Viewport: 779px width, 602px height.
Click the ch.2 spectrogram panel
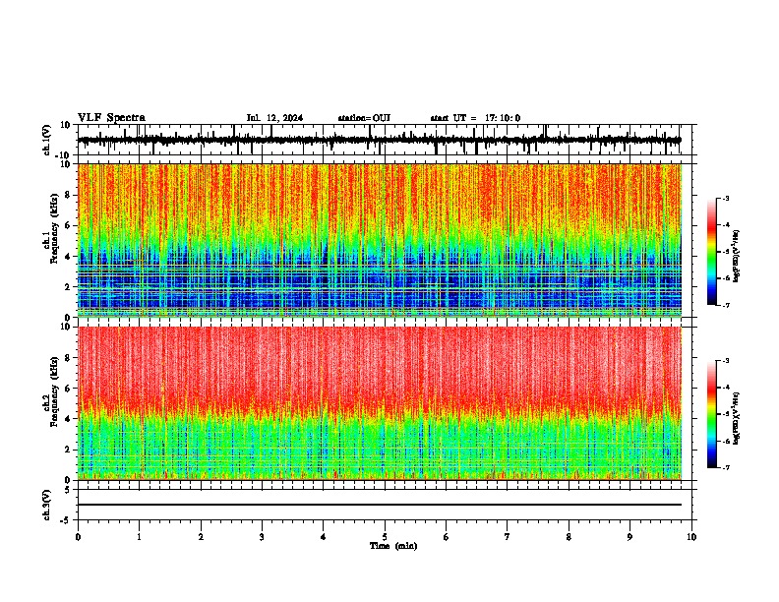pyautogui.click(x=380, y=403)
